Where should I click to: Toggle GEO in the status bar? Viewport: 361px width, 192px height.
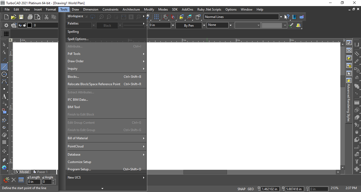point(251,189)
